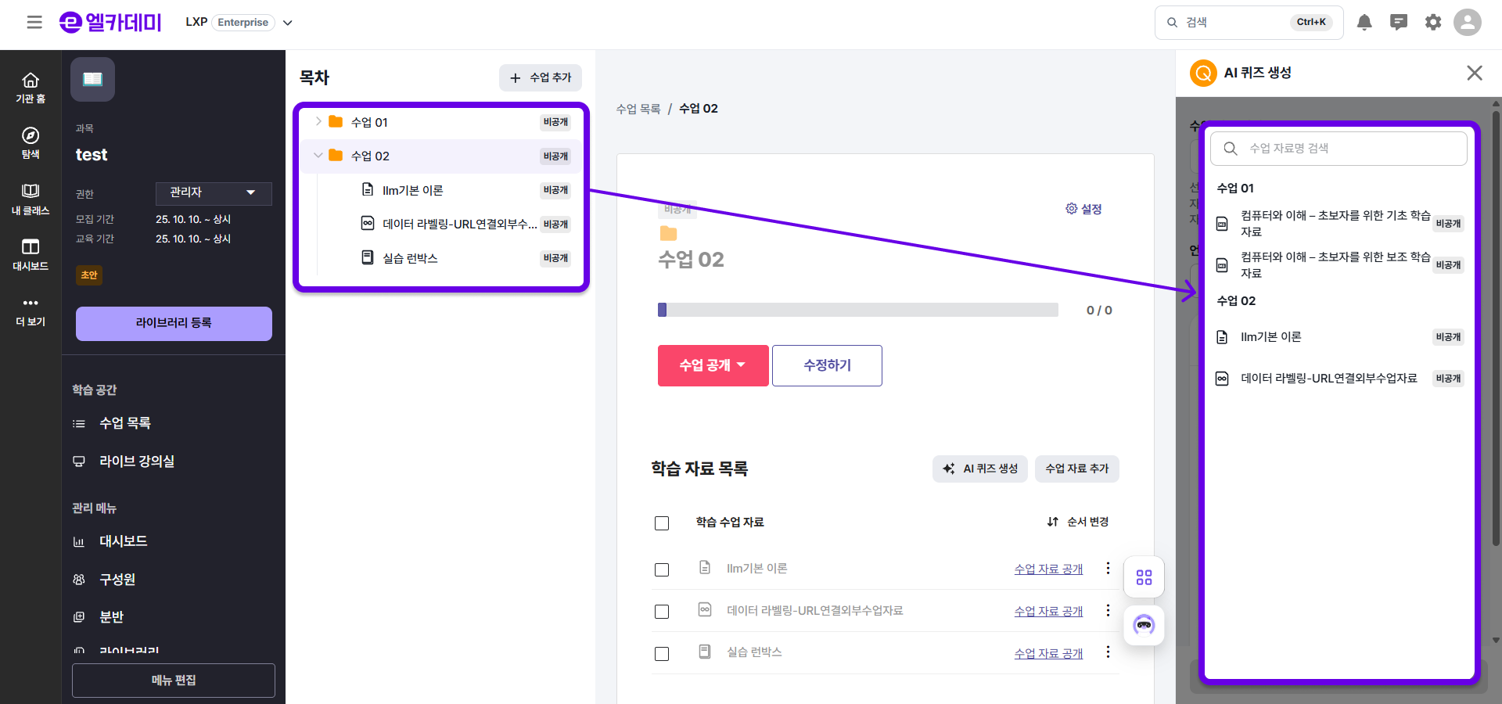
Task: Open the chat messages icon
Action: (x=1399, y=23)
